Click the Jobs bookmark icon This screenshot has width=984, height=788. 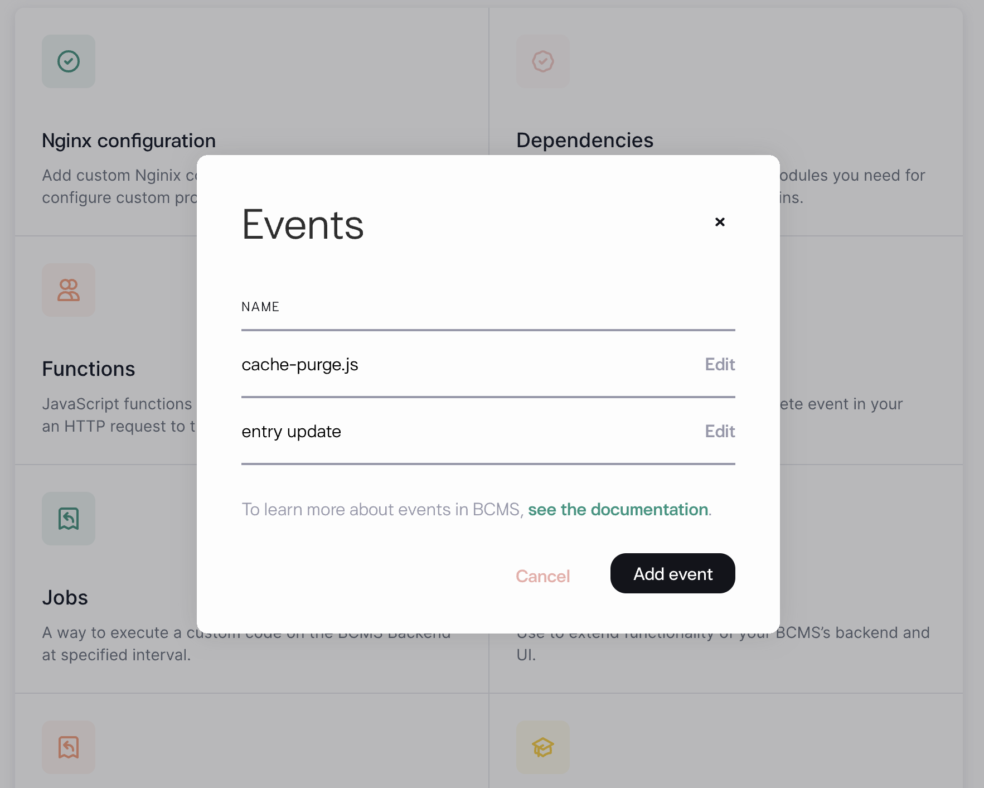(x=69, y=519)
